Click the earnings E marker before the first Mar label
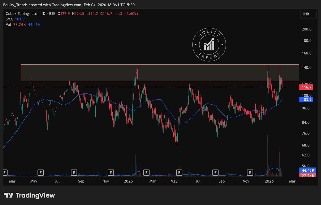This screenshot has width=321, height=205. pyautogui.click(x=5, y=172)
